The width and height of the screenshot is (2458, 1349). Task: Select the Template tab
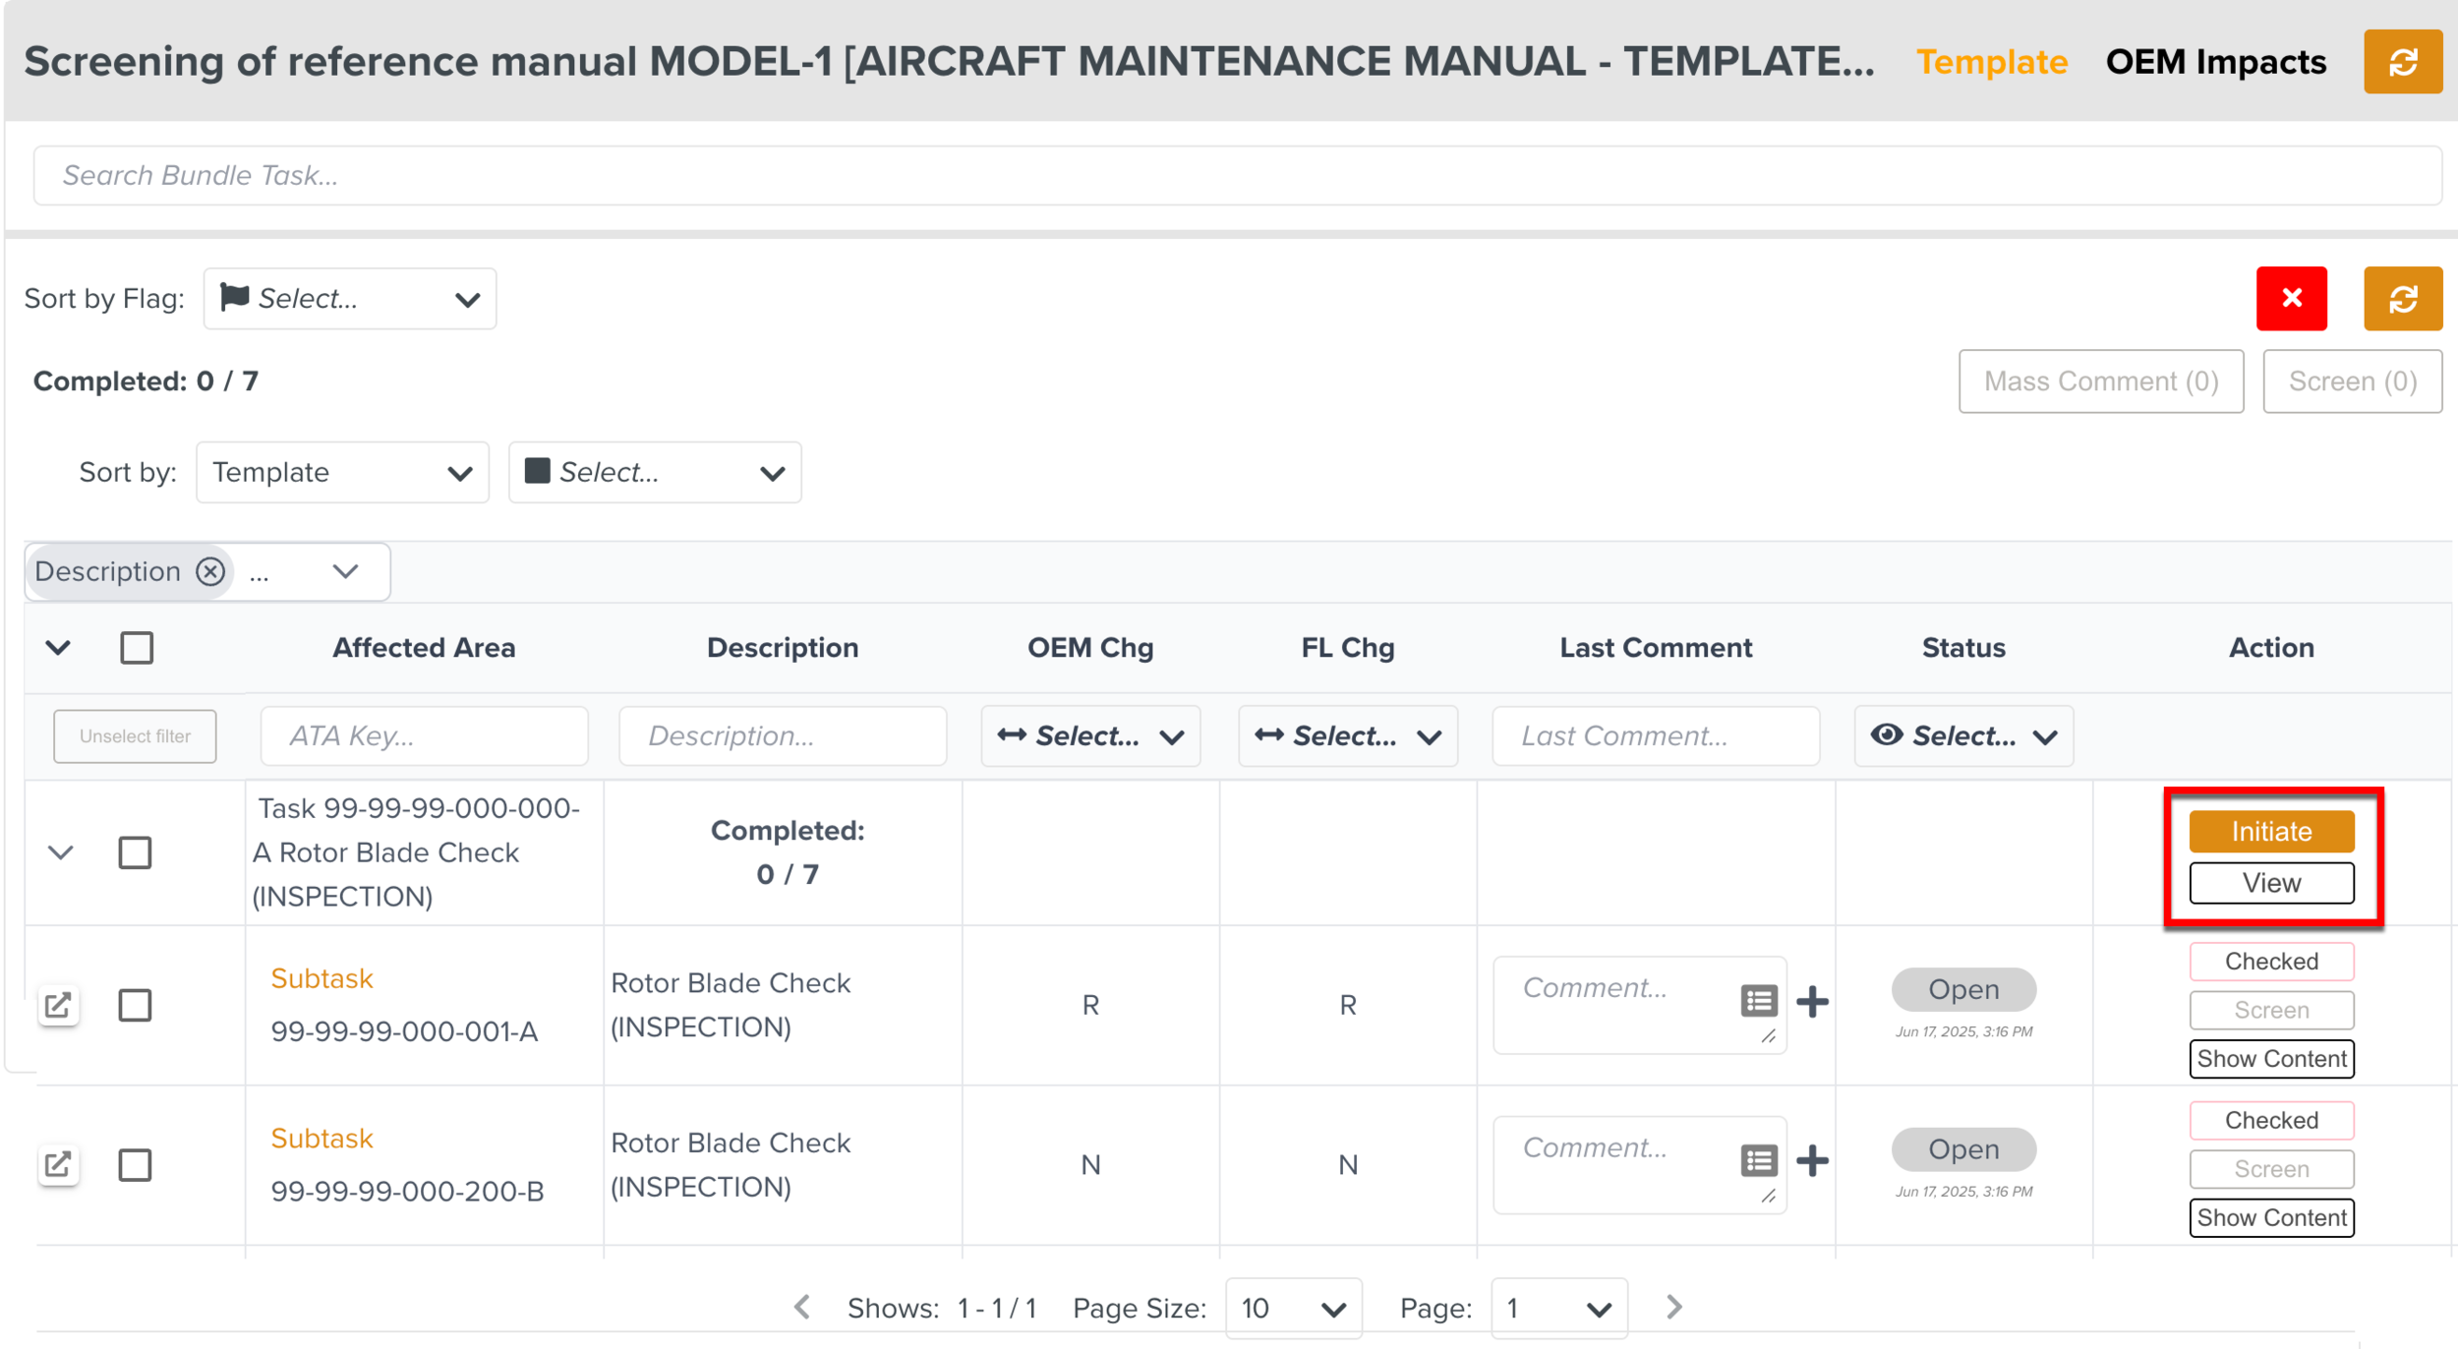pos(1991,62)
